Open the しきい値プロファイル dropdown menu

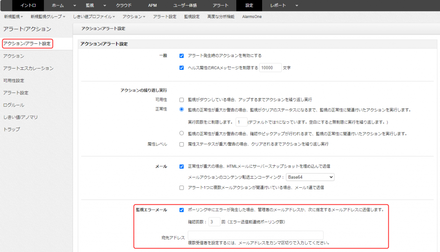click(94, 17)
